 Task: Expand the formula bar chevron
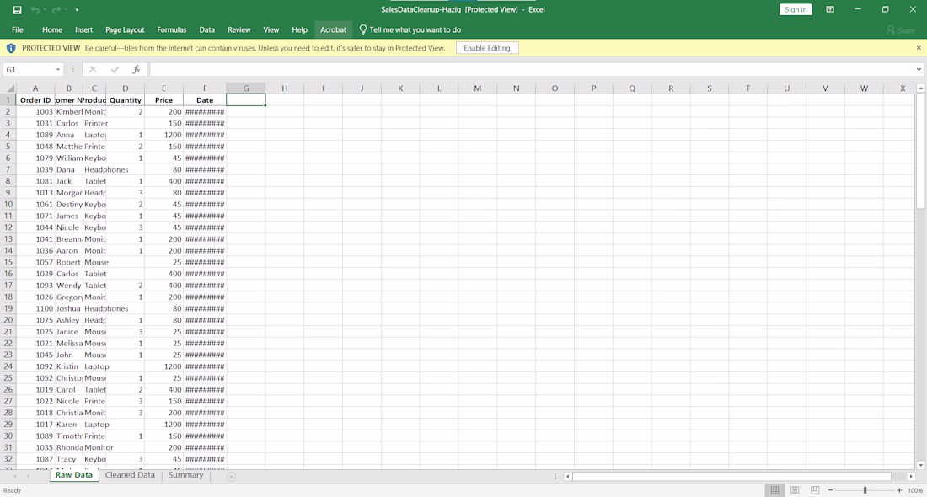point(919,70)
